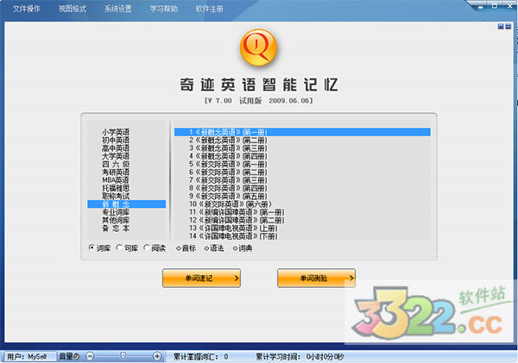The image size is (518, 363).
Task: Click the first small blue icon at top right
Action: [x=501, y=27]
